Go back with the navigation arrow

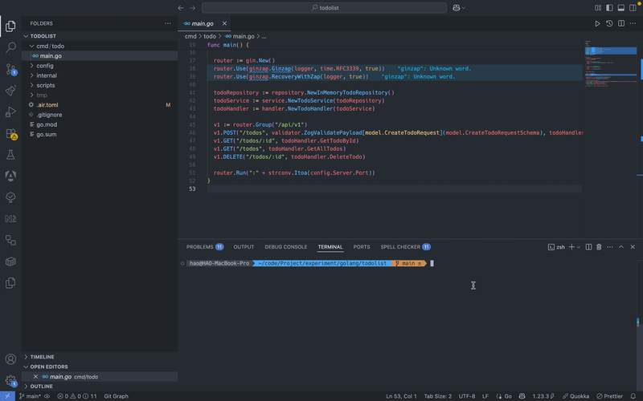[x=181, y=8]
